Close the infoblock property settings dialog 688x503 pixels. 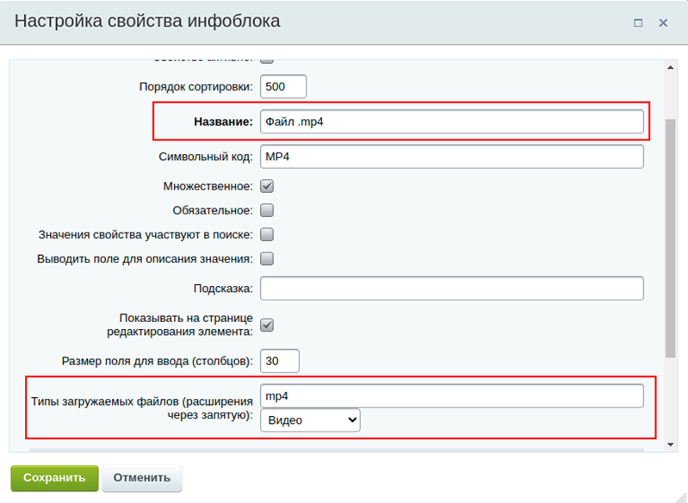663,23
